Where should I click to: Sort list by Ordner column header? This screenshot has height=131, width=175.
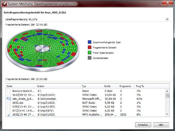tap(58, 86)
